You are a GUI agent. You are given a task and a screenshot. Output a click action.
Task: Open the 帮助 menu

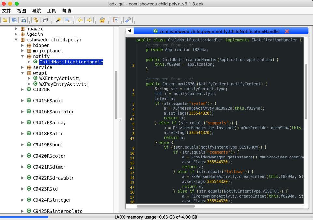pos(66,11)
